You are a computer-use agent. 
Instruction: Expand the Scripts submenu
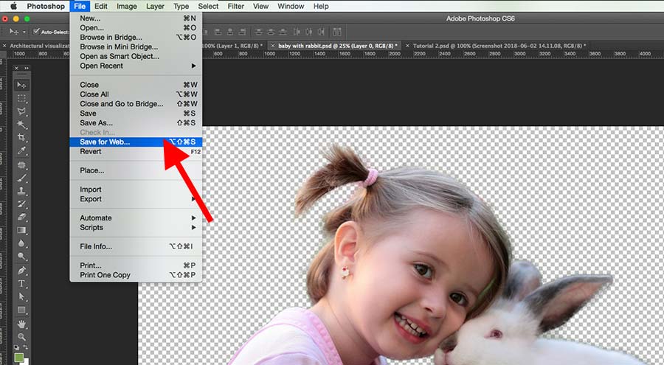pos(136,227)
